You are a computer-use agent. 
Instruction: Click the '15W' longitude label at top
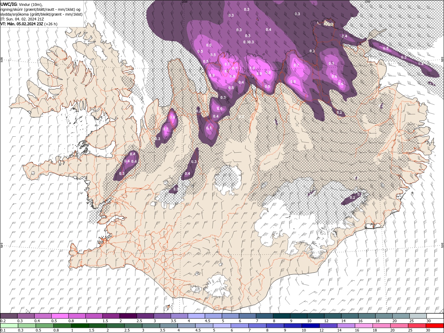pos(367,2)
